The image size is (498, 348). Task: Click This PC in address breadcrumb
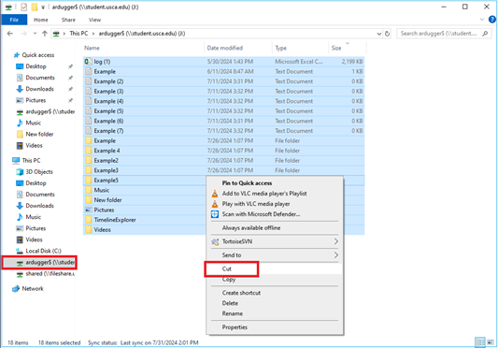[x=78, y=34]
